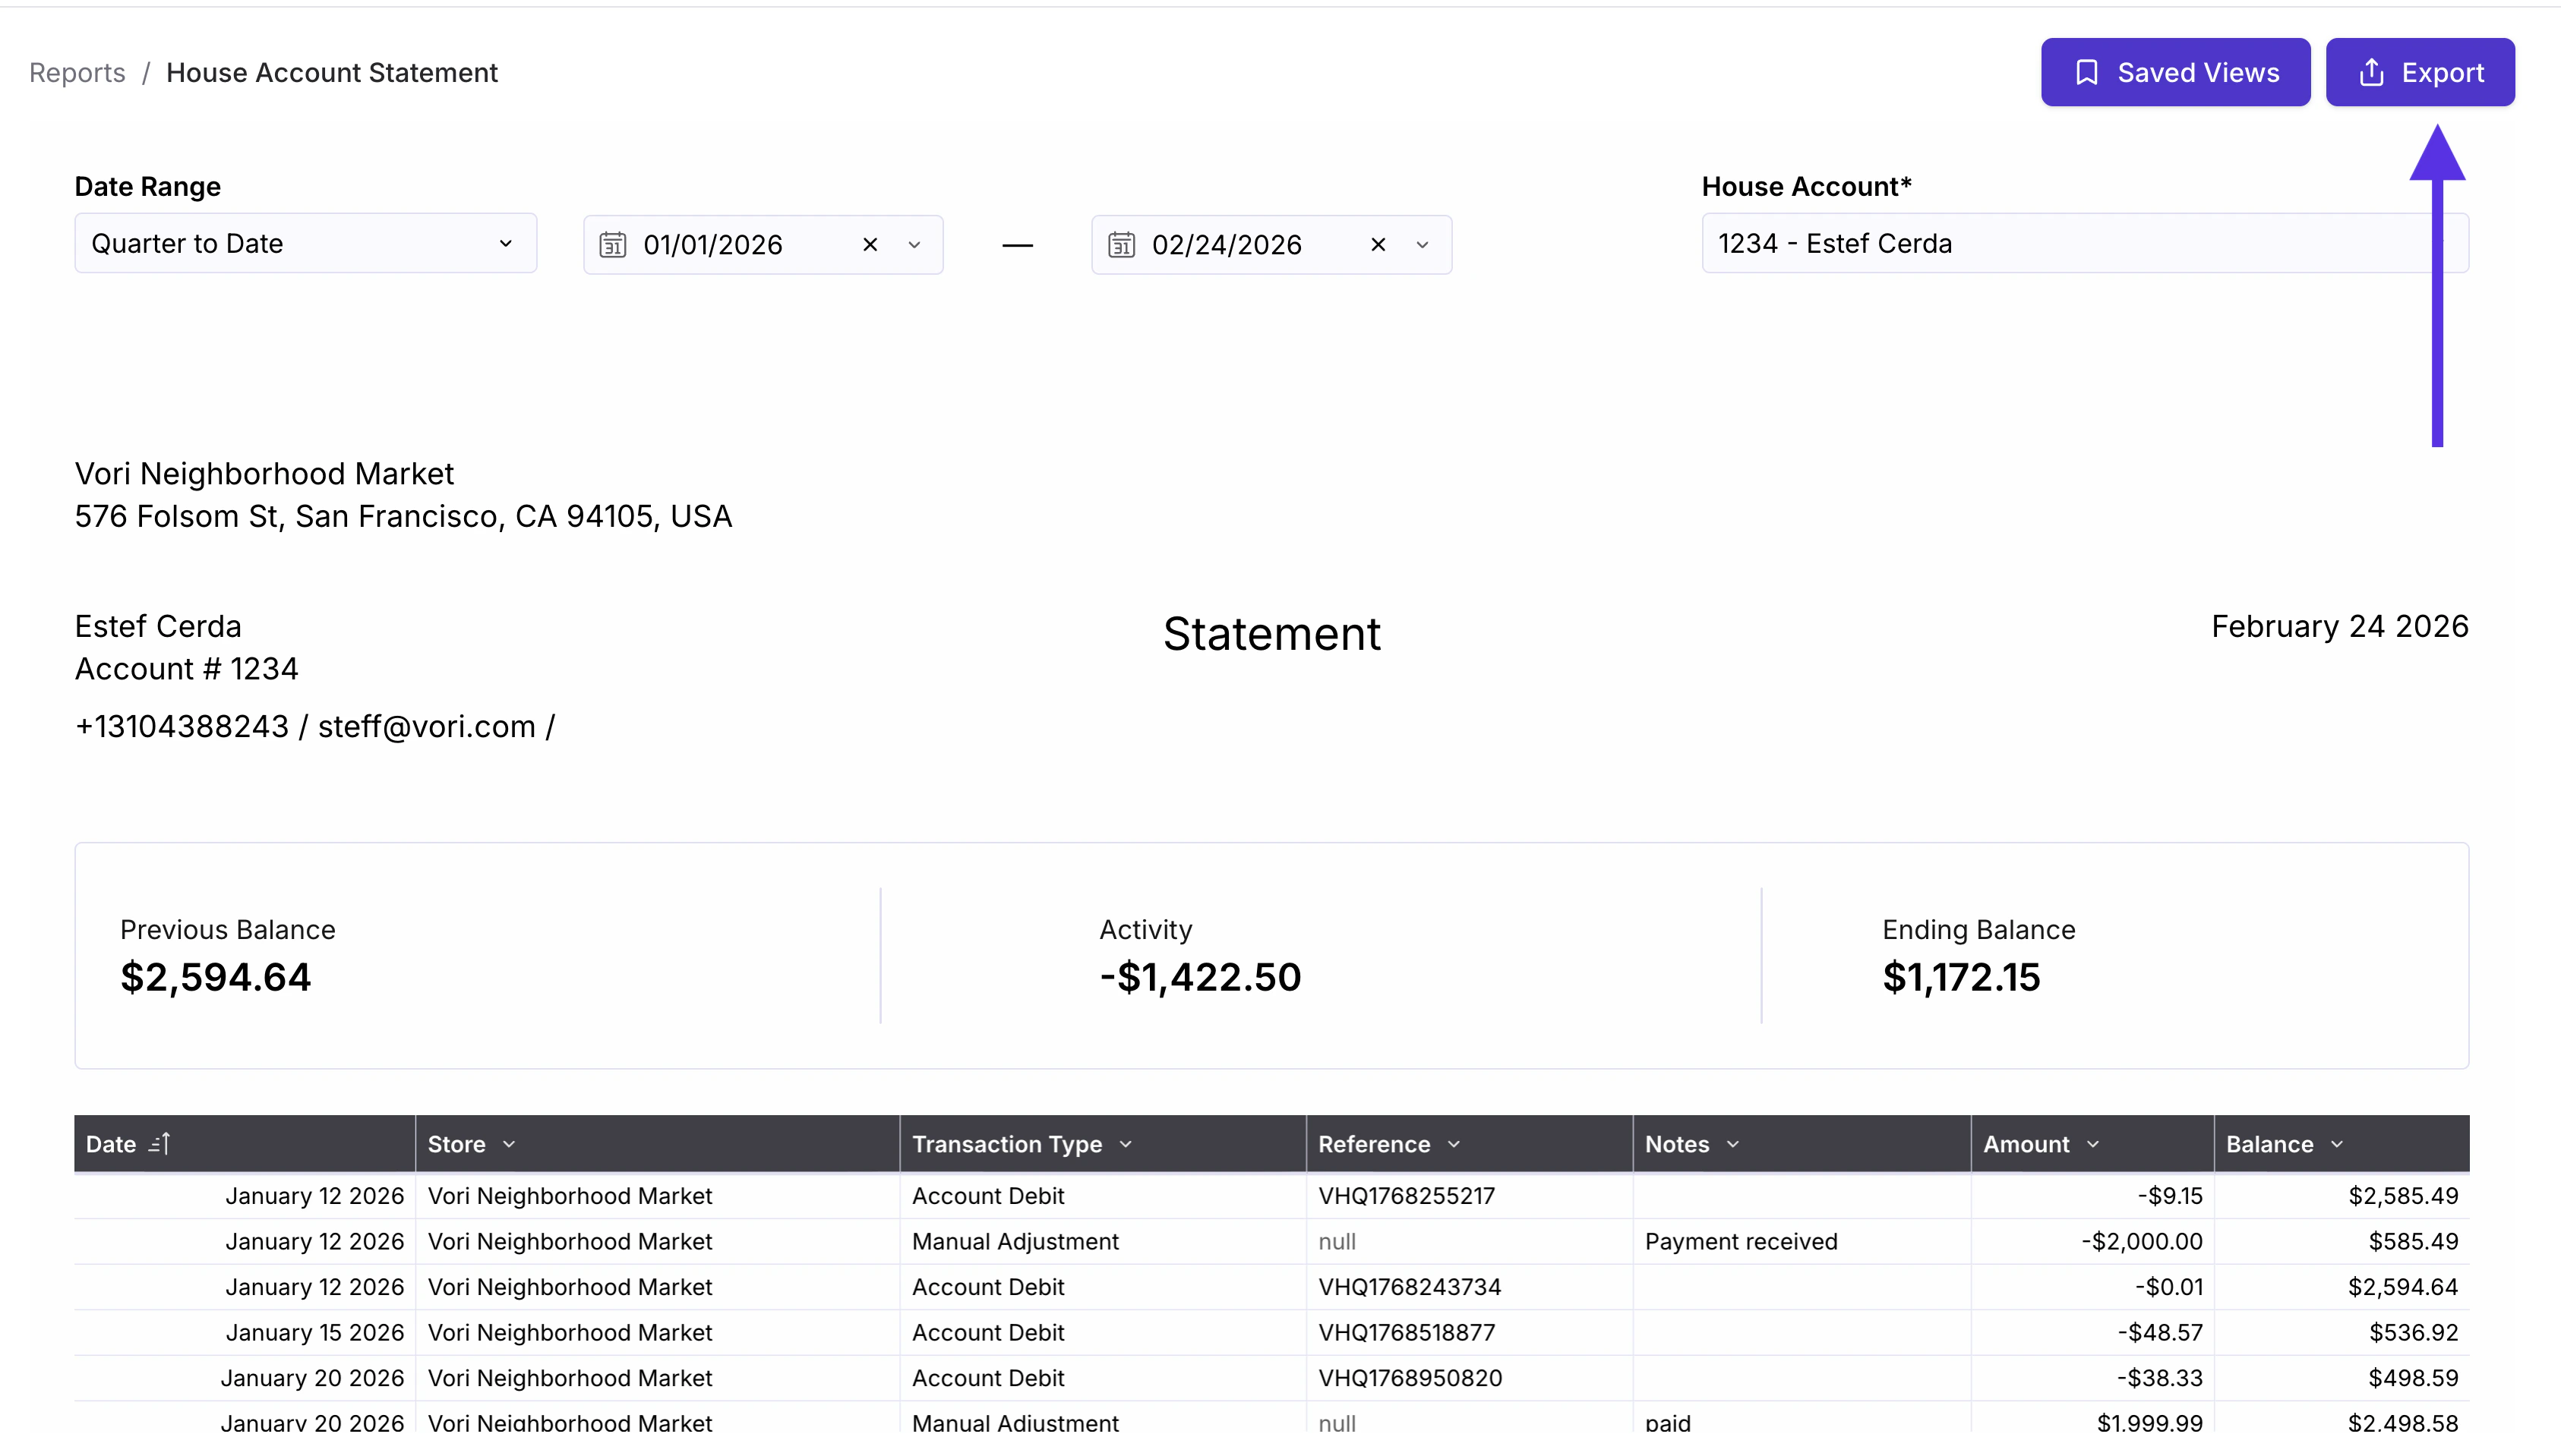This screenshot has width=2561, height=1456.
Task: Open the Reference column header chevron
Action: tap(1454, 1144)
